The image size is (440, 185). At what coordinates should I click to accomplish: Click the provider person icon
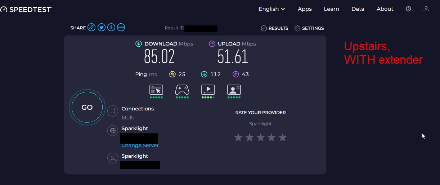click(113, 158)
